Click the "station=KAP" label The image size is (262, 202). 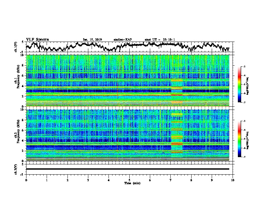coord(123,40)
